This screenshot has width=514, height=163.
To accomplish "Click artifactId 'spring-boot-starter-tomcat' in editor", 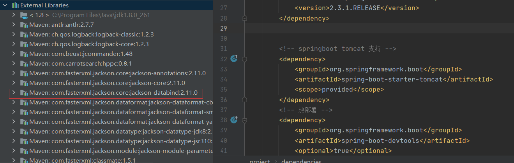I will click(x=392, y=79).
